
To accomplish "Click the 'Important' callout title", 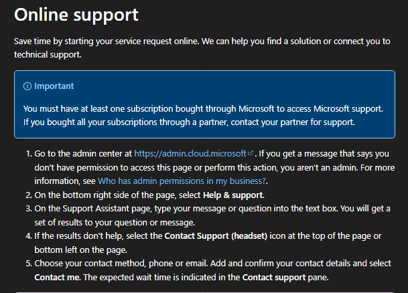I will (x=54, y=86).
